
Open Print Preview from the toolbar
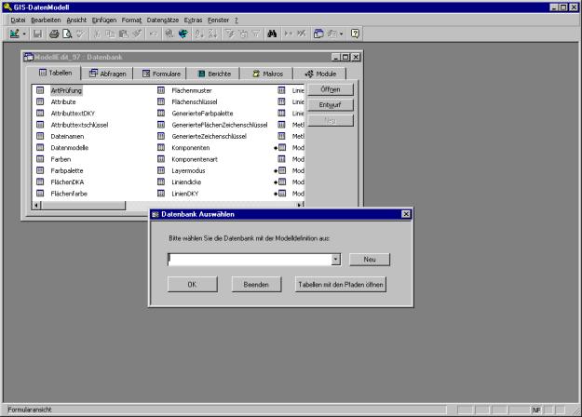66,34
